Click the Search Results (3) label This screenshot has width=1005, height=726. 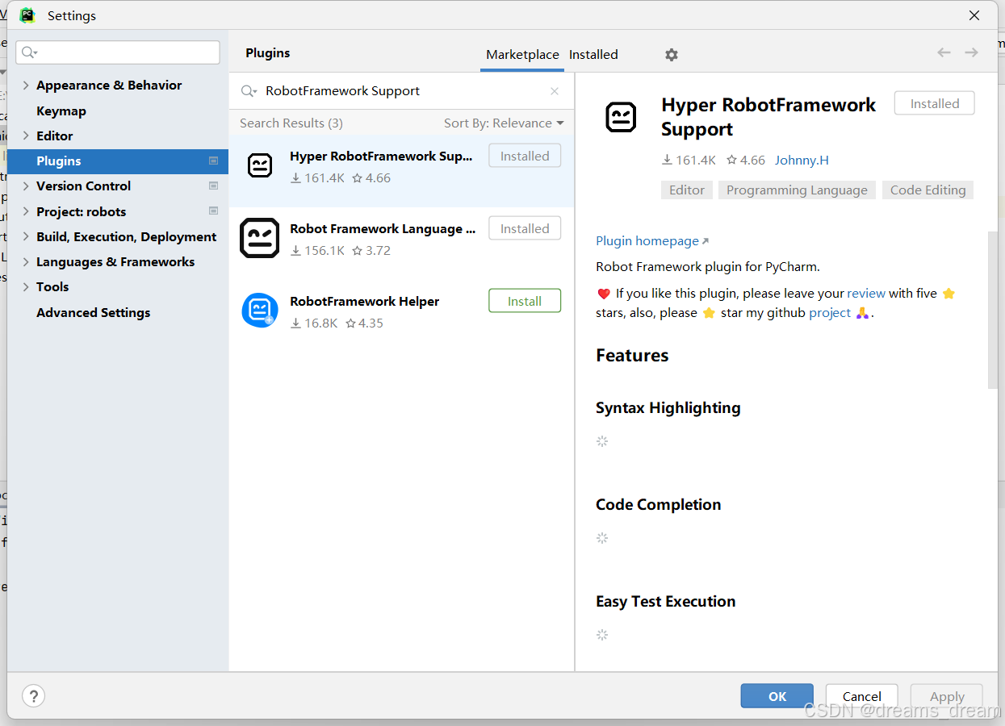291,123
